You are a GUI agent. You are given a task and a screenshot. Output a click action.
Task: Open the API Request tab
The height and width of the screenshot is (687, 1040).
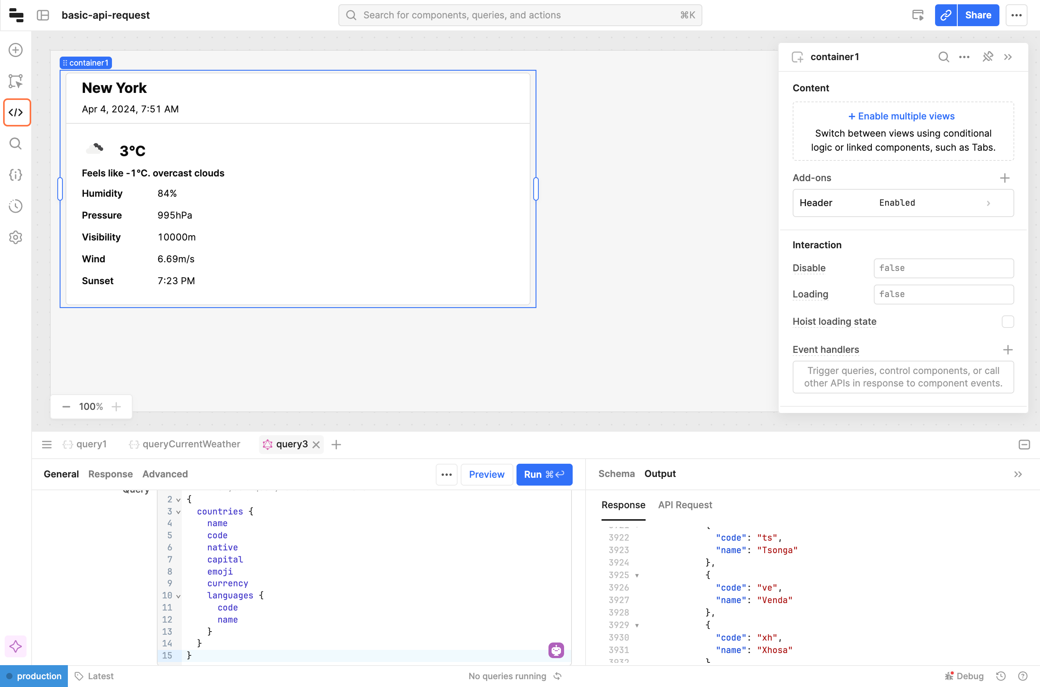pos(685,505)
